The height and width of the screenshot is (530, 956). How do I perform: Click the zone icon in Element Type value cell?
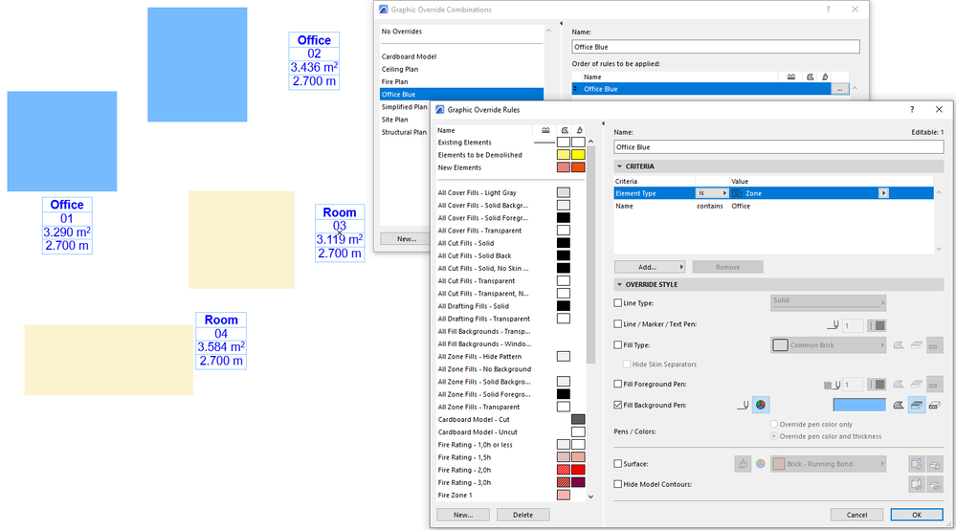(737, 193)
